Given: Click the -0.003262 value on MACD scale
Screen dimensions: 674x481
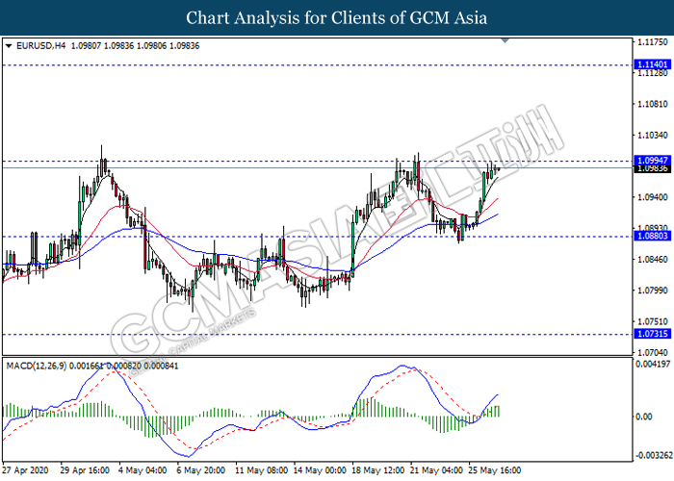Looking at the screenshot, I should [653, 454].
